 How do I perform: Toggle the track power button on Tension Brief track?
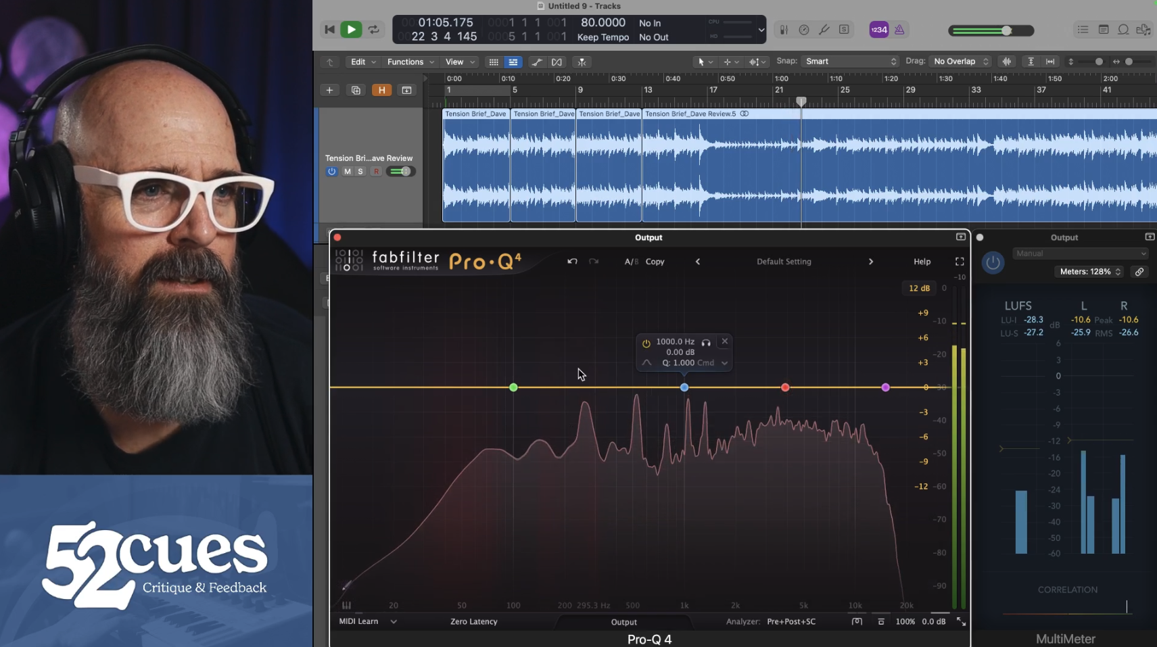pos(331,172)
